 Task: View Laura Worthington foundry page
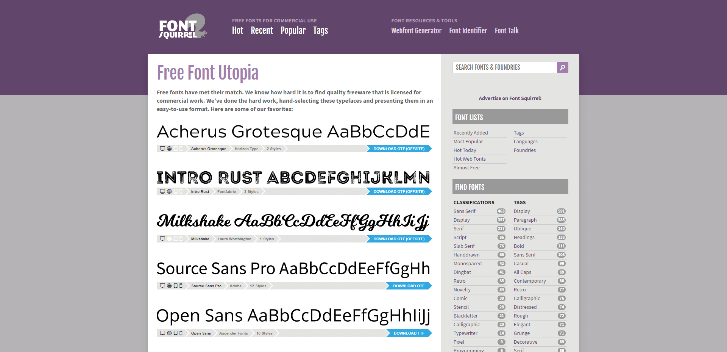coord(234,239)
